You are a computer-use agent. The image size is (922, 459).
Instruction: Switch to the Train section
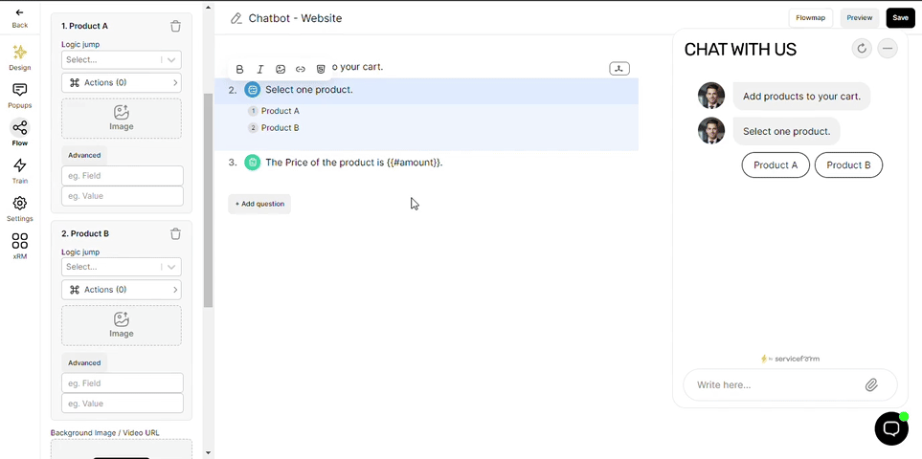(19, 171)
